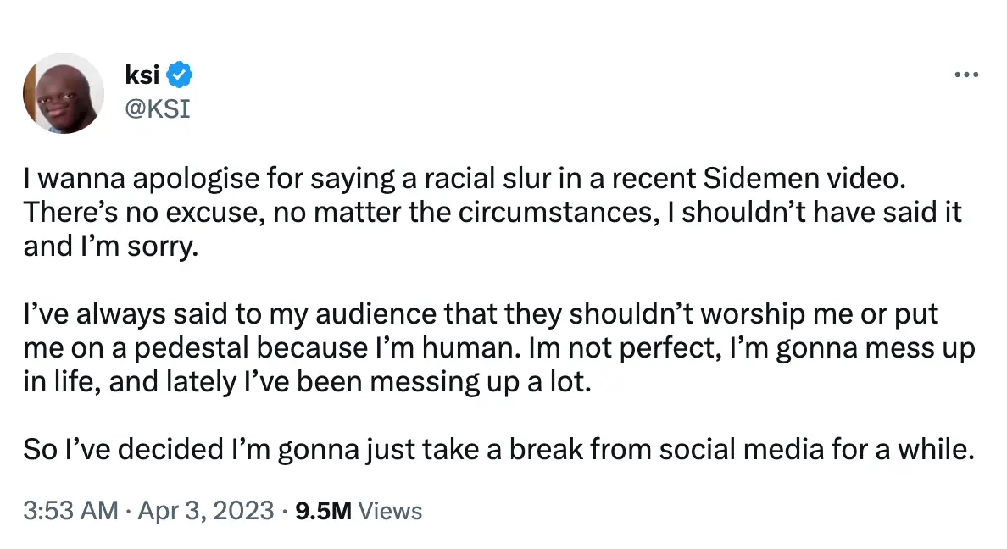This screenshot has width=1007, height=549.
Task: Open the @KSI handle link
Action: [157, 109]
